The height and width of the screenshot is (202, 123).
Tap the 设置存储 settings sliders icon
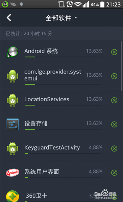click(13, 124)
